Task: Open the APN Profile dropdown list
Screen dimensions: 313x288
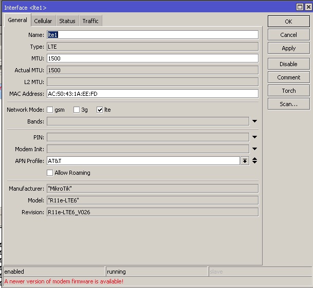Action: pyautogui.click(x=245, y=161)
